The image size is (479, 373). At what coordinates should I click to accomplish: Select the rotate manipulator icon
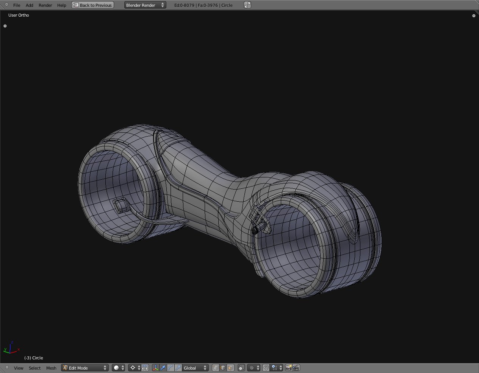[171, 368]
